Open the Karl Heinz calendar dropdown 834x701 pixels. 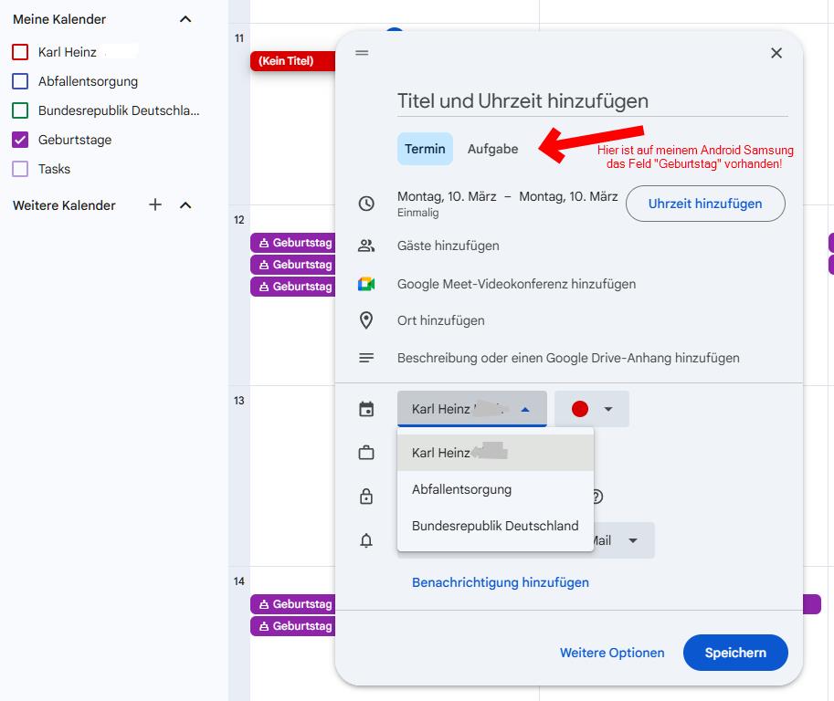471,409
